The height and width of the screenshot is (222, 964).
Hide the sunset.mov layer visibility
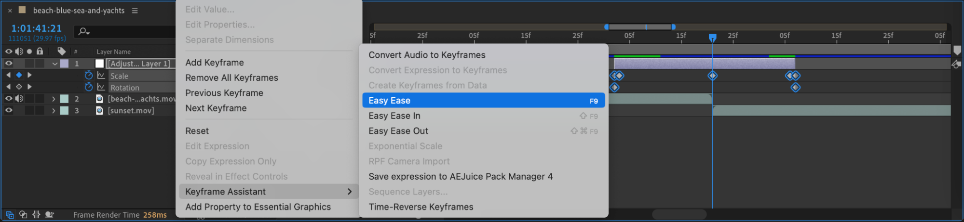coord(9,110)
